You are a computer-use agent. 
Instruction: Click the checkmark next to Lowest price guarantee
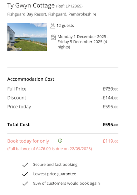(x=25, y=174)
